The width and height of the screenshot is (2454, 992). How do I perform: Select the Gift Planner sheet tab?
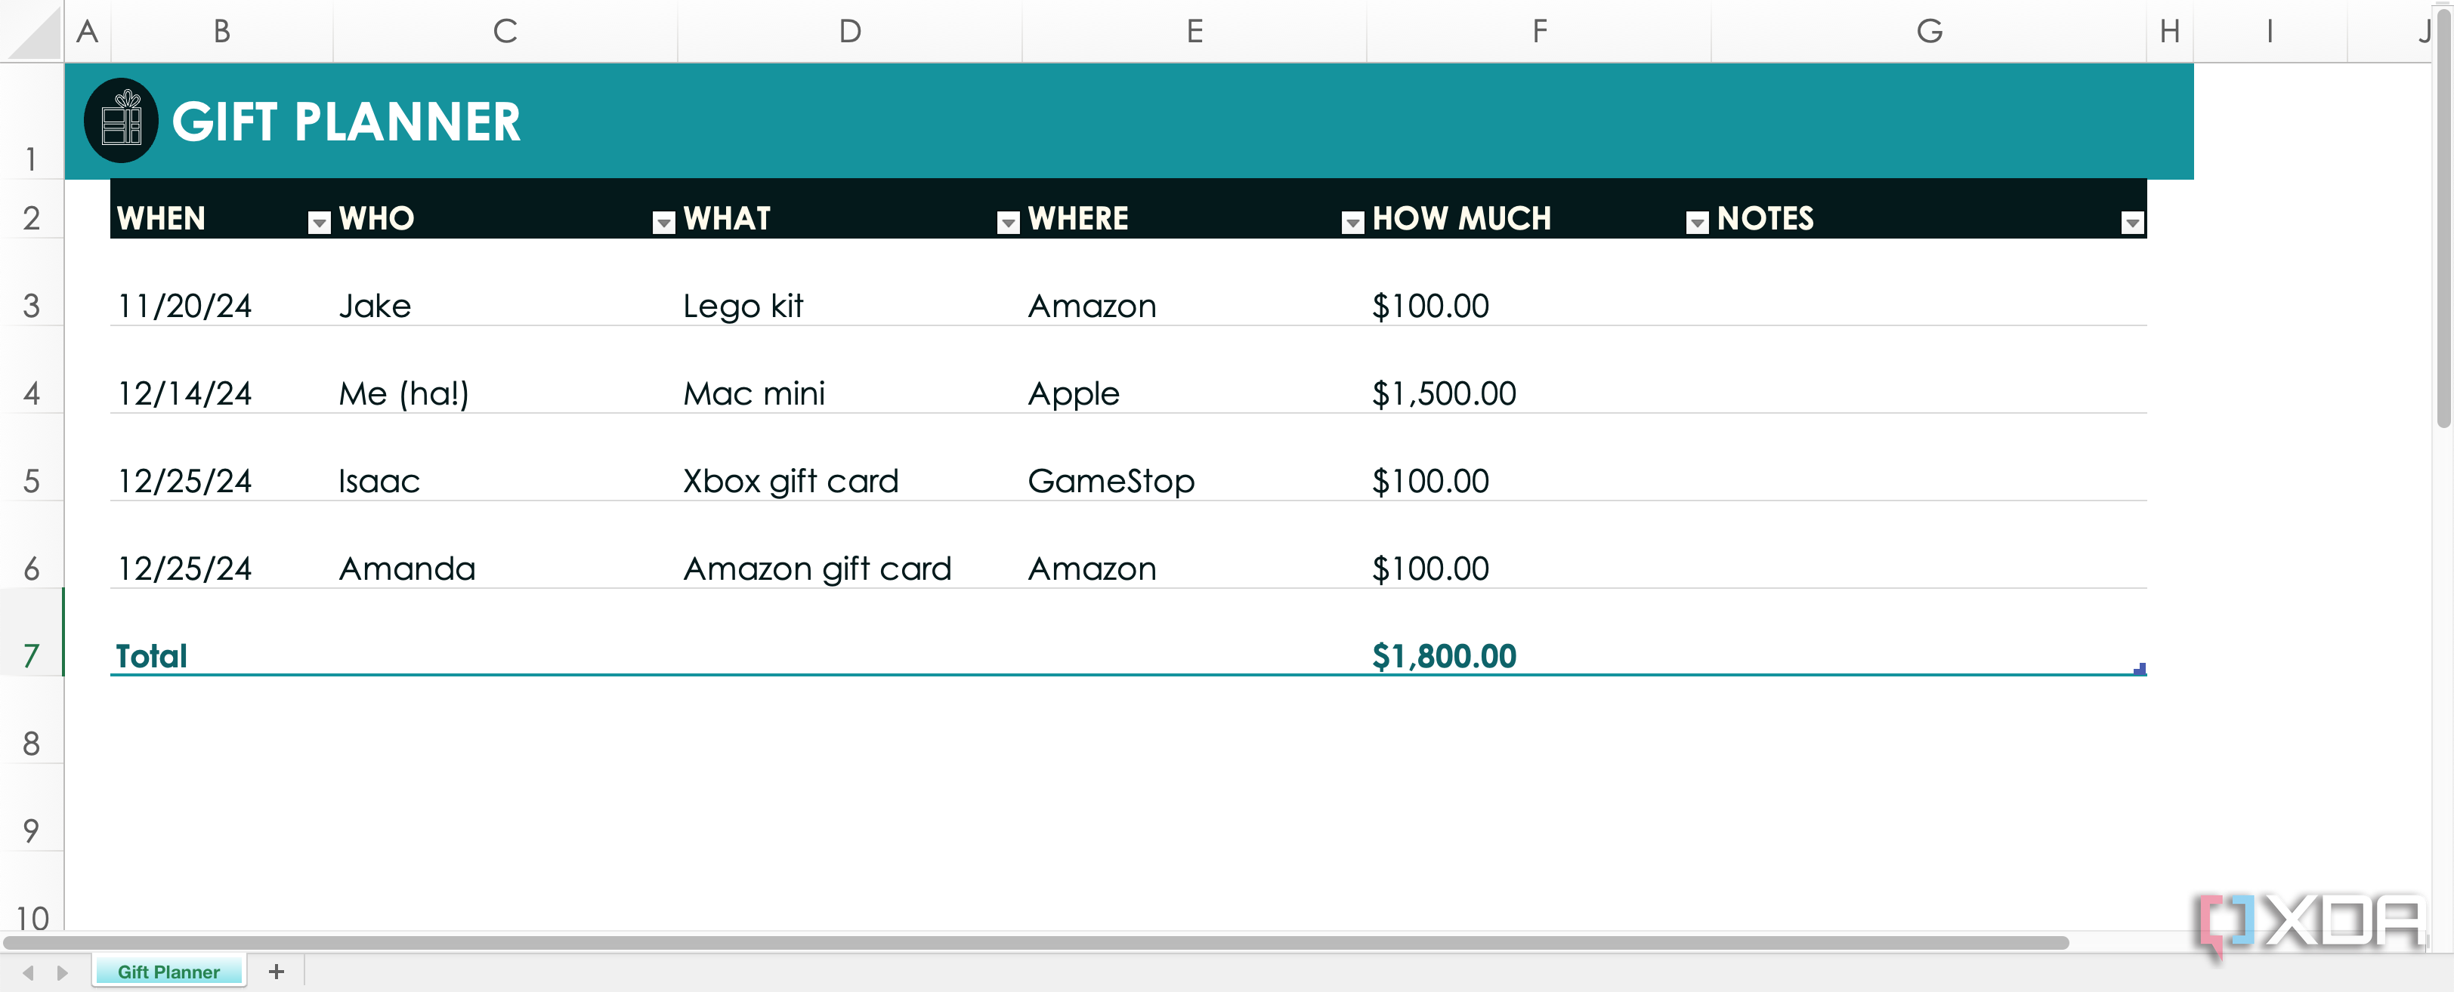click(x=168, y=971)
